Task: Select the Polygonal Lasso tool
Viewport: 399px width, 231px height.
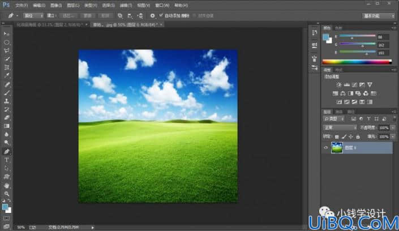Action: pos(7,51)
